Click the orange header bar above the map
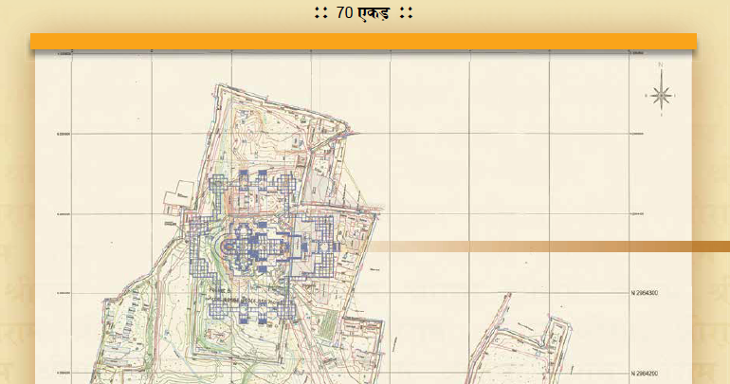 (x=363, y=41)
